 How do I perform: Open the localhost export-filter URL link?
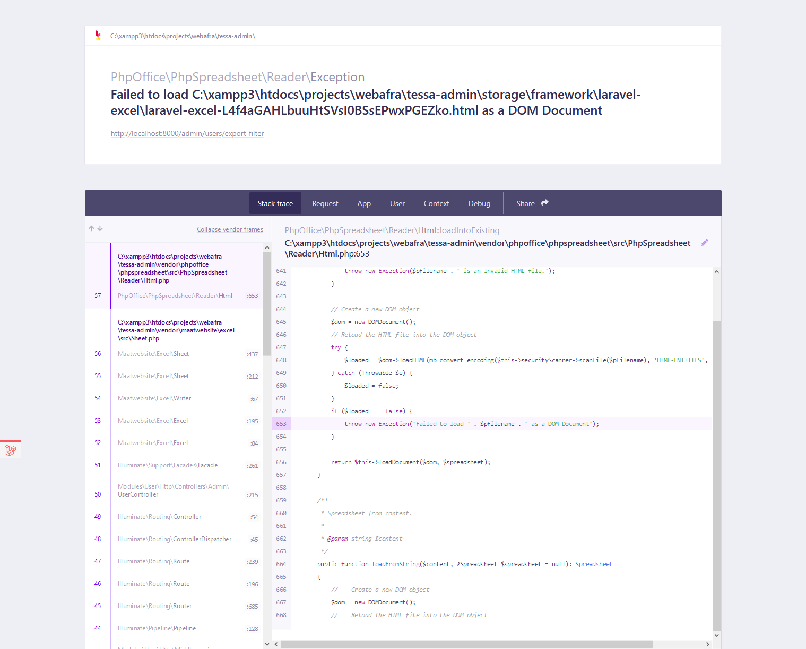pos(187,133)
